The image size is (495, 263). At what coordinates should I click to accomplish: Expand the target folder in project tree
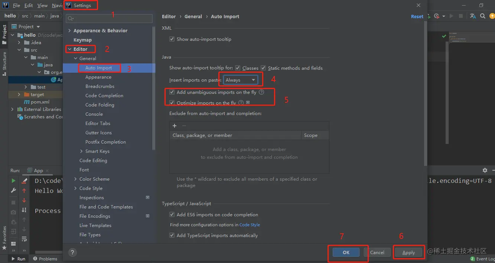pos(19,95)
